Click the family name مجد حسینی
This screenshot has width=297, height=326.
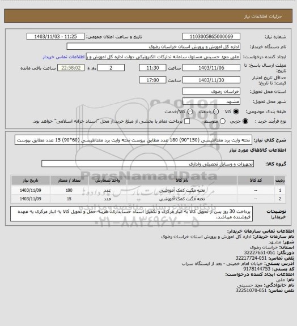[x=251, y=285]
